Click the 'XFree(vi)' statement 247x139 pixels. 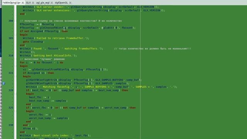tap(30, 129)
